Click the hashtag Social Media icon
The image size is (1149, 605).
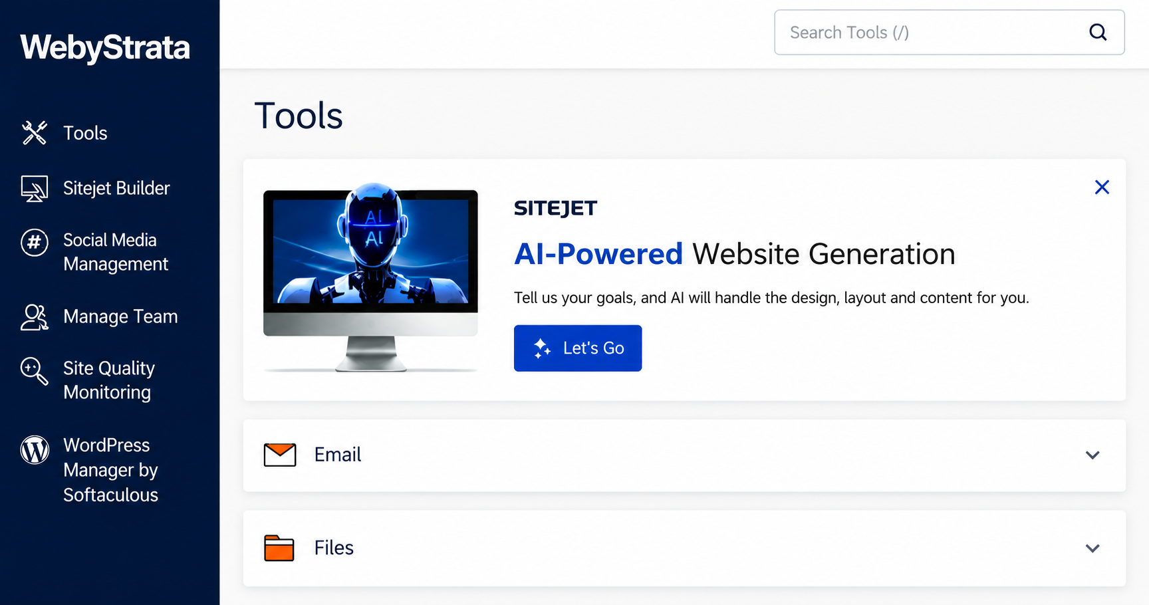[34, 242]
